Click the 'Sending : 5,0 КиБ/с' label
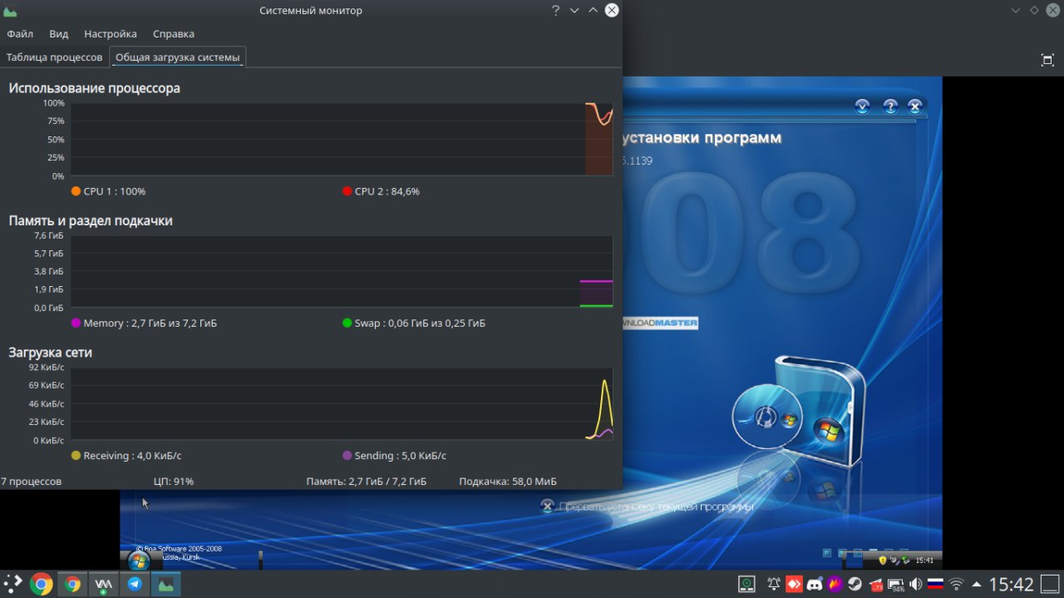Image resolution: width=1064 pixels, height=598 pixels. pyautogui.click(x=400, y=456)
